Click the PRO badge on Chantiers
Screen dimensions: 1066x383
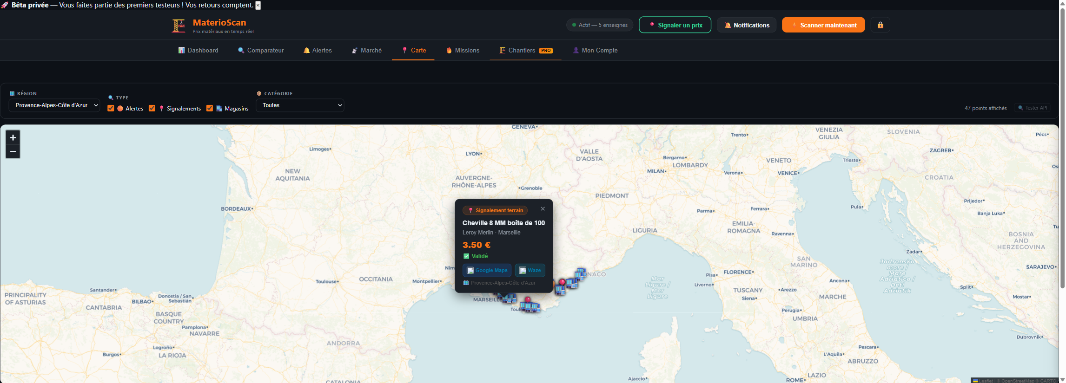(x=546, y=51)
